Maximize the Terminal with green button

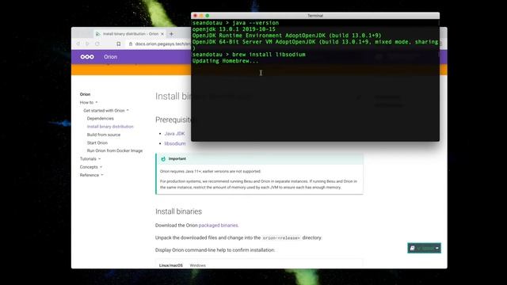point(208,16)
